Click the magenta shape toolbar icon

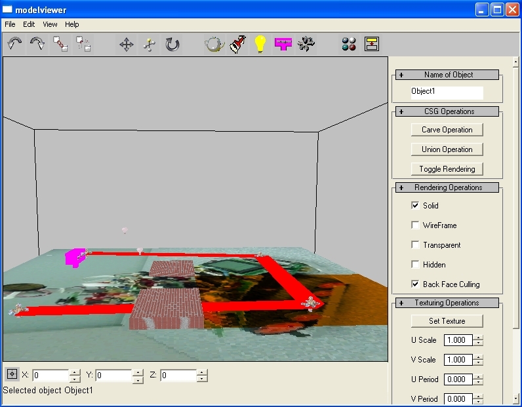pyautogui.click(x=283, y=45)
